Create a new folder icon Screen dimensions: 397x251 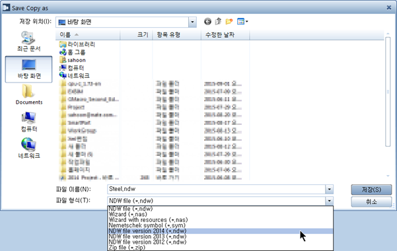(x=229, y=22)
